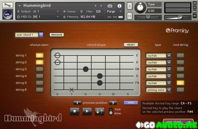This screenshot has height=129, width=198.
Task: Open the wrench instrument options
Action: (x=8, y=5)
